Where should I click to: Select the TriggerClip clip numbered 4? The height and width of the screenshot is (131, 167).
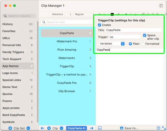(x=67, y=66)
